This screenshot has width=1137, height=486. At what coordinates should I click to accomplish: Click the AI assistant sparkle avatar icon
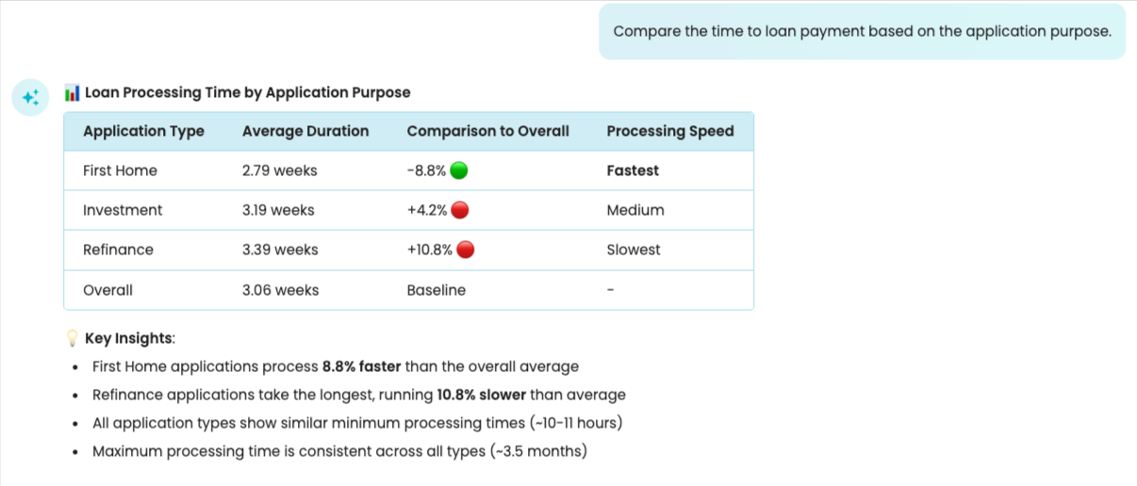click(30, 97)
